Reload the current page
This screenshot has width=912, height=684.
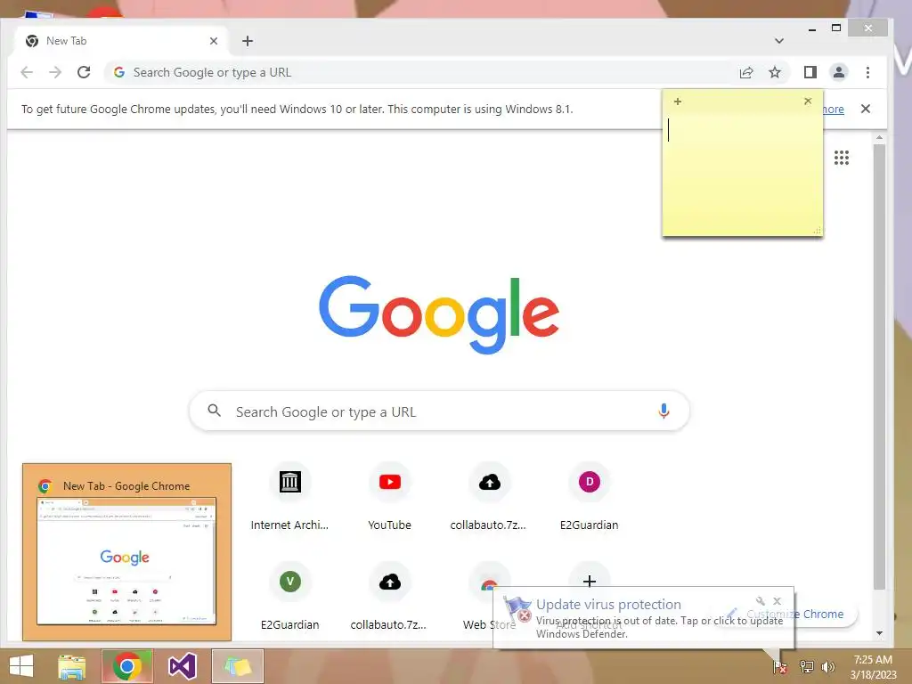tap(84, 72)
